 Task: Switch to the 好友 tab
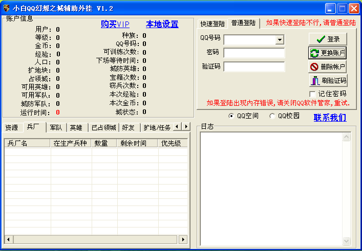click(130, 128)
